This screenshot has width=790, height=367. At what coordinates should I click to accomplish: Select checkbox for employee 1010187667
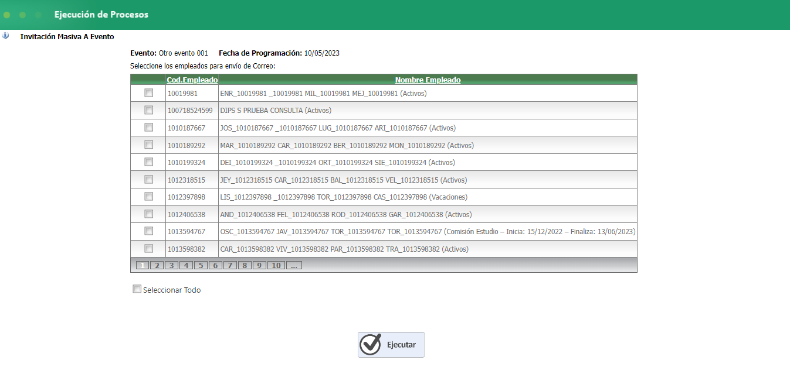pos(149,127)
